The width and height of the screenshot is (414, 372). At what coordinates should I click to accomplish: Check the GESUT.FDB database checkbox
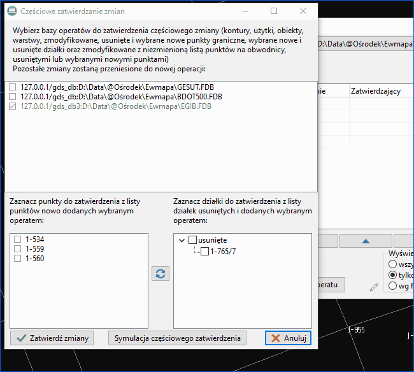12,87
